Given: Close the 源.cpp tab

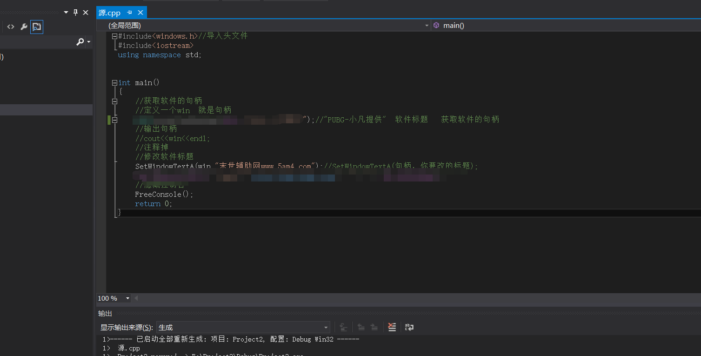Looking at the screenshot, I should coord(140,13).
